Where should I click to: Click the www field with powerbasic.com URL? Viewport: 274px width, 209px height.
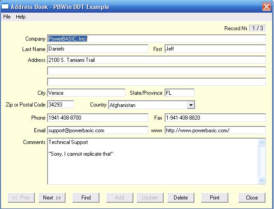215,130
